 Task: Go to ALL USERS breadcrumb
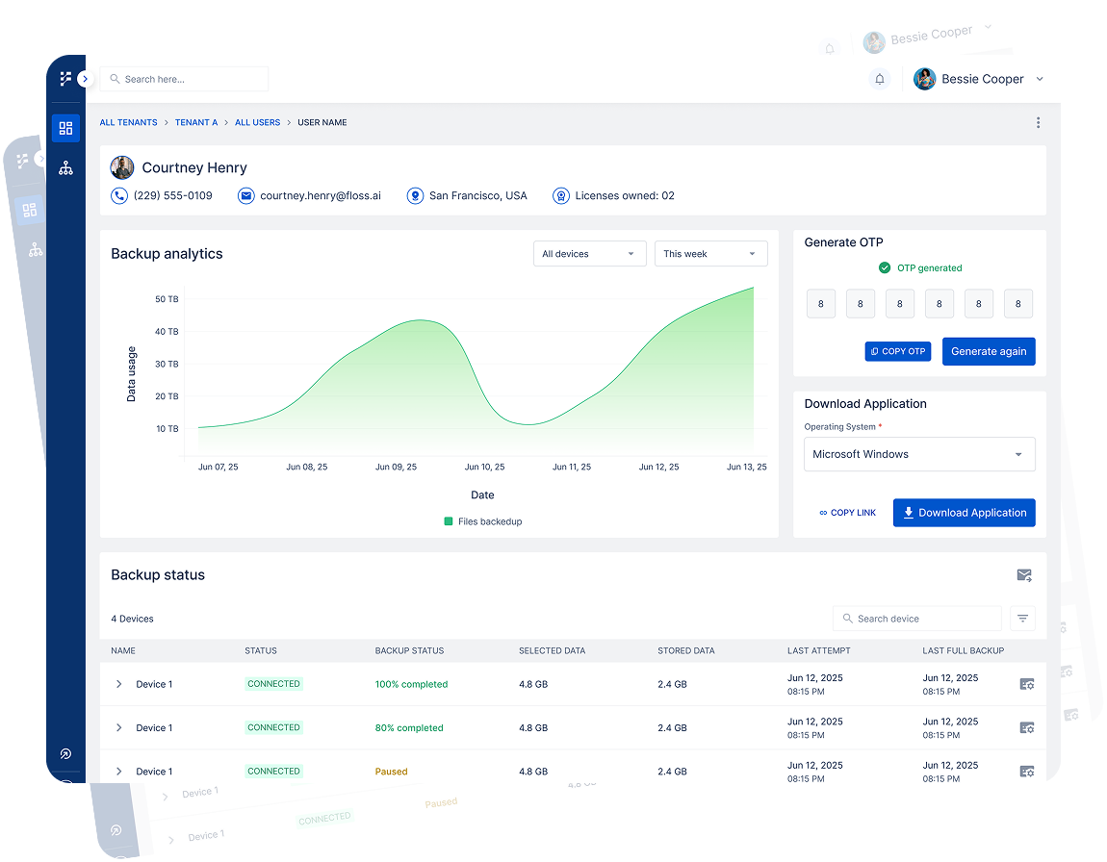pyautogui.click(x=257, y=122)
